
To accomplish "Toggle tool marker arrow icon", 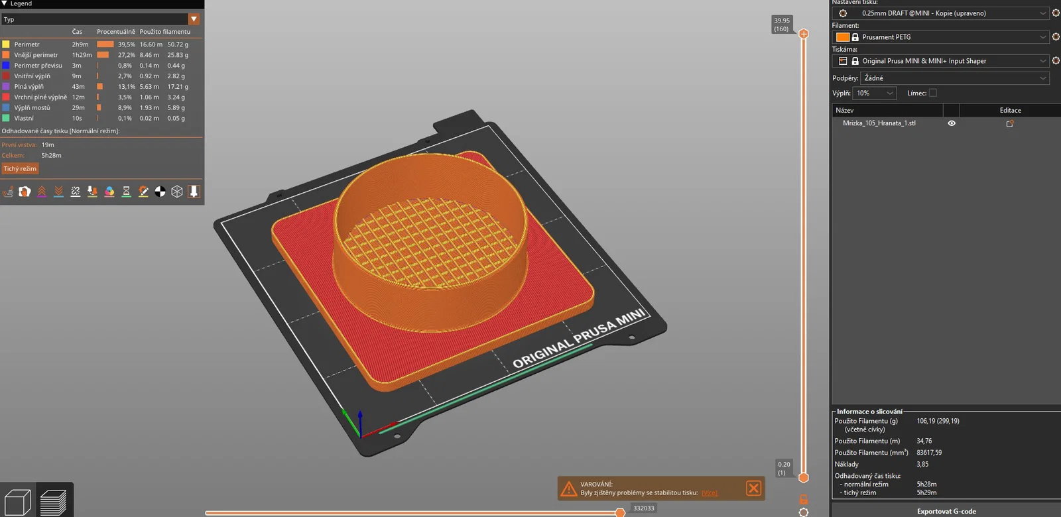I will (194, 192).
